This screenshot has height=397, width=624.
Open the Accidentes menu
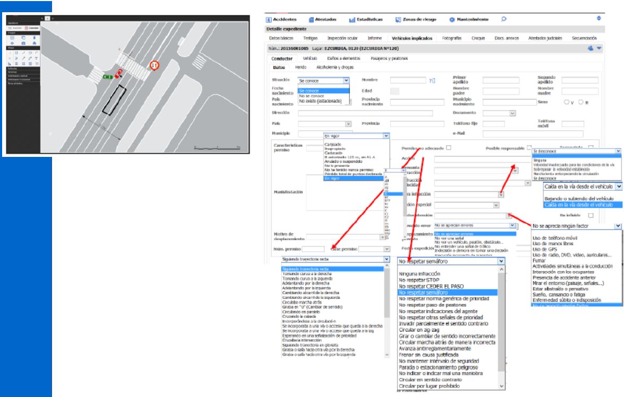click(x=281, y=20)
